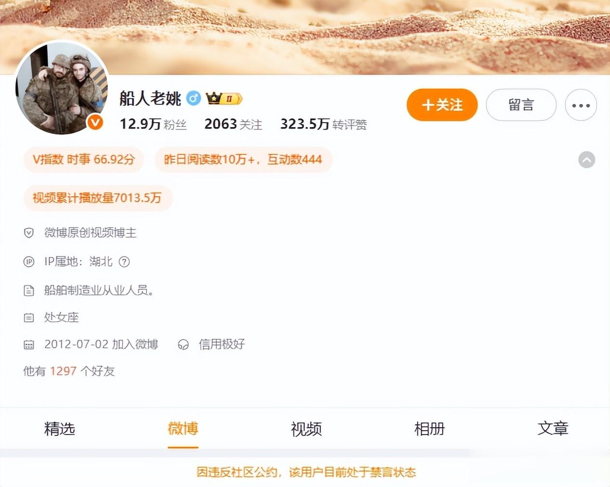Image resolution: width=610 pixels, height=487 pixels.
Task: Click the orange V verification badge
Action: [95, 122]
